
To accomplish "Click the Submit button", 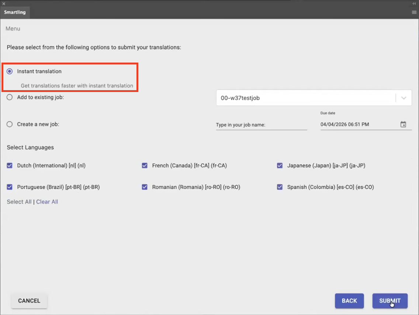I will point(390,301).
